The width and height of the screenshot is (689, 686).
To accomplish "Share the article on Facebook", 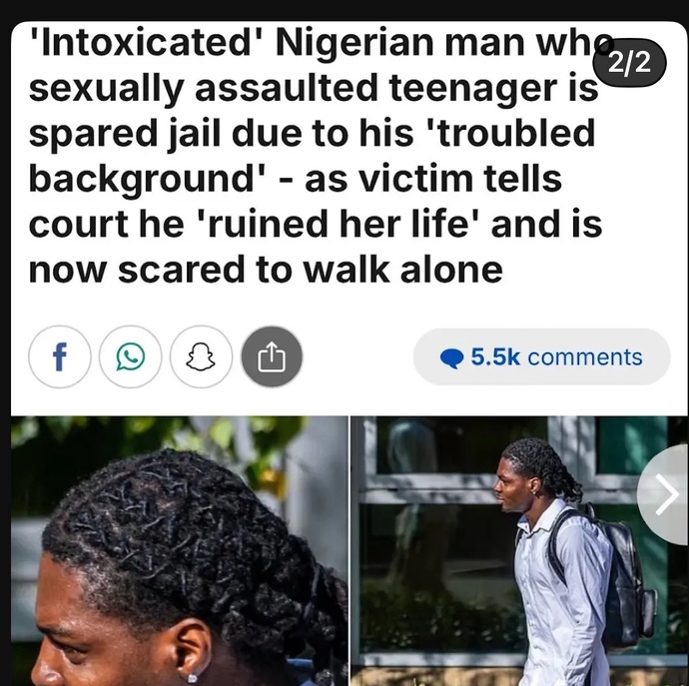I will point(60,356).
